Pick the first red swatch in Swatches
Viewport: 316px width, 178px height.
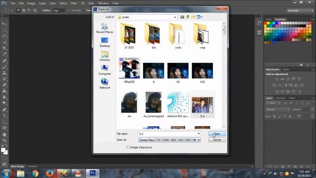pyautogui.click(x=266, y=23)
